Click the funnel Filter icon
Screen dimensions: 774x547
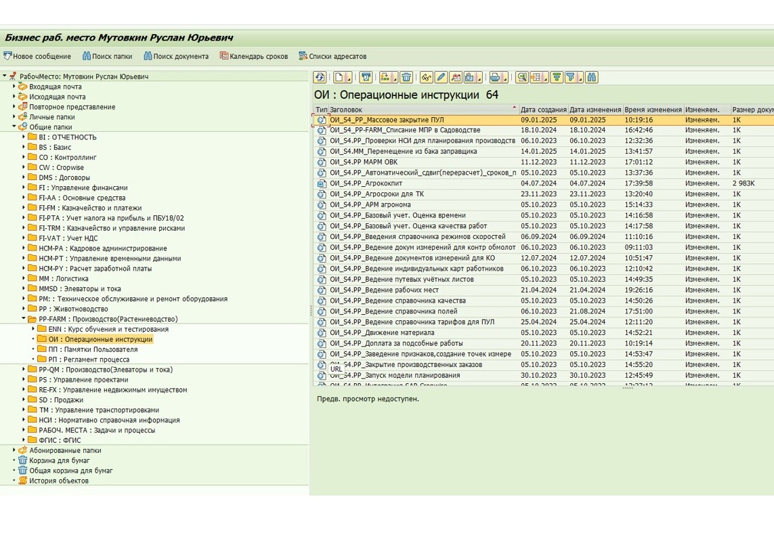pos(571,77)
